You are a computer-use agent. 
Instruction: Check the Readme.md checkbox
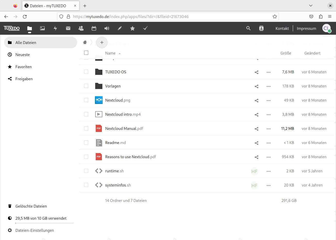86,143
